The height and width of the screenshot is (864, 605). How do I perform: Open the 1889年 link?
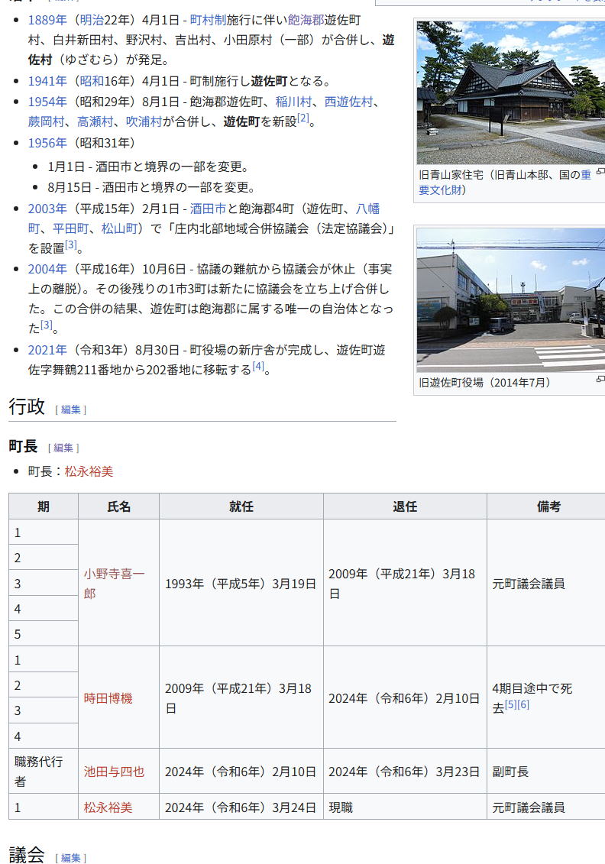click(47, 20)
